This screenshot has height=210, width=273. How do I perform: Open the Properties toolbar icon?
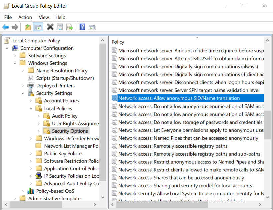click(x=60, y=27)
